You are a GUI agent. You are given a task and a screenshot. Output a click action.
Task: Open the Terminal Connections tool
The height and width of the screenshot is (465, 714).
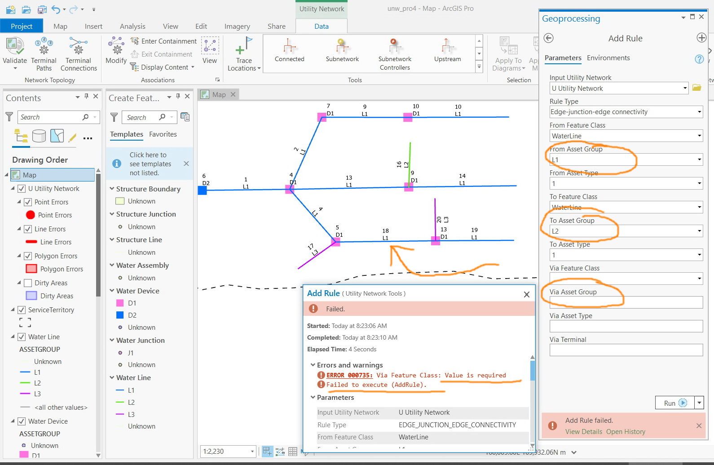(79, 54)
